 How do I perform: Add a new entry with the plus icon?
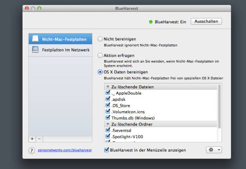(32, 139)
